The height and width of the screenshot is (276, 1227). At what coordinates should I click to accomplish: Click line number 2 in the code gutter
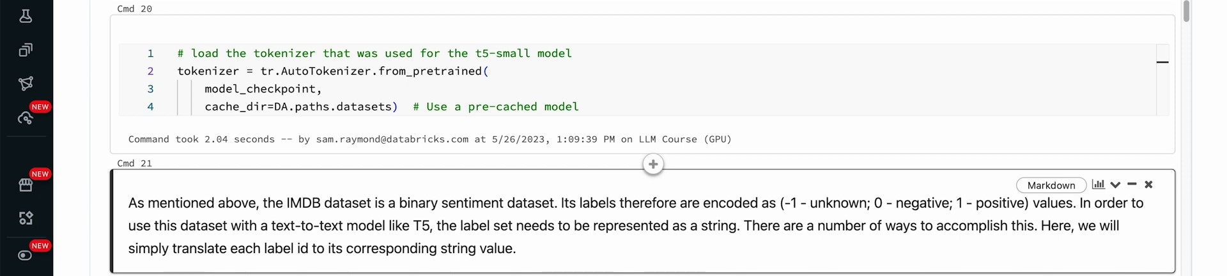(151, 71)
